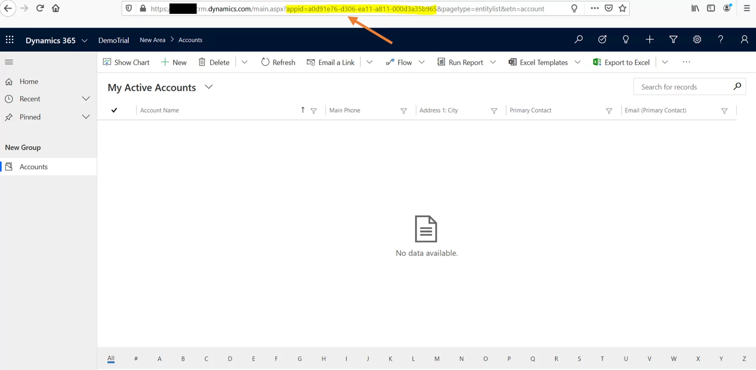This screenshot has width=756, height=370.
Task: Click Email a Link
Action: click(x=331, y=62)
